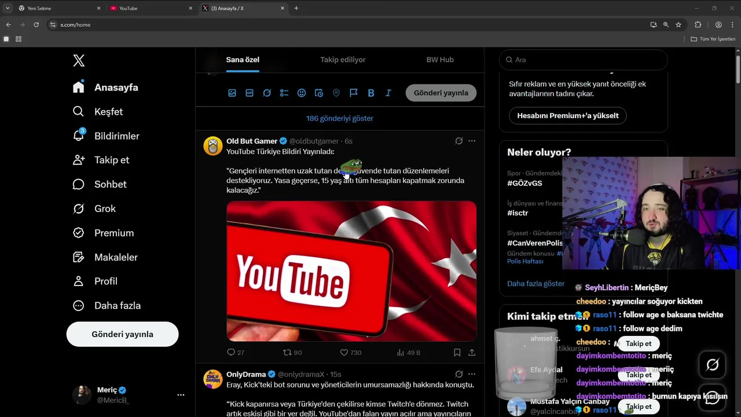This screenshot has height=417, width=741.
Task: Open #GÖZvGS trend
Action: 525,183
